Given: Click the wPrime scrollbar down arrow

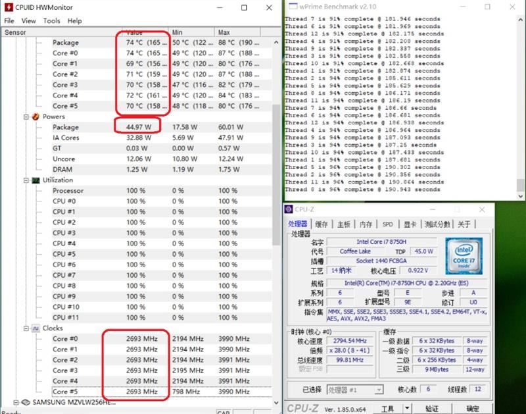Looking at the screenshot, I should pos(520,196).
